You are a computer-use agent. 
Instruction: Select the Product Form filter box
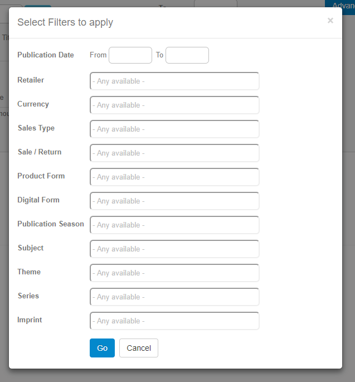(x=174, y=177)
